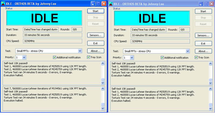This screenshot has width=215, height=139.
Task: Click Exit button in right window
Action: (x=203, y=44)
